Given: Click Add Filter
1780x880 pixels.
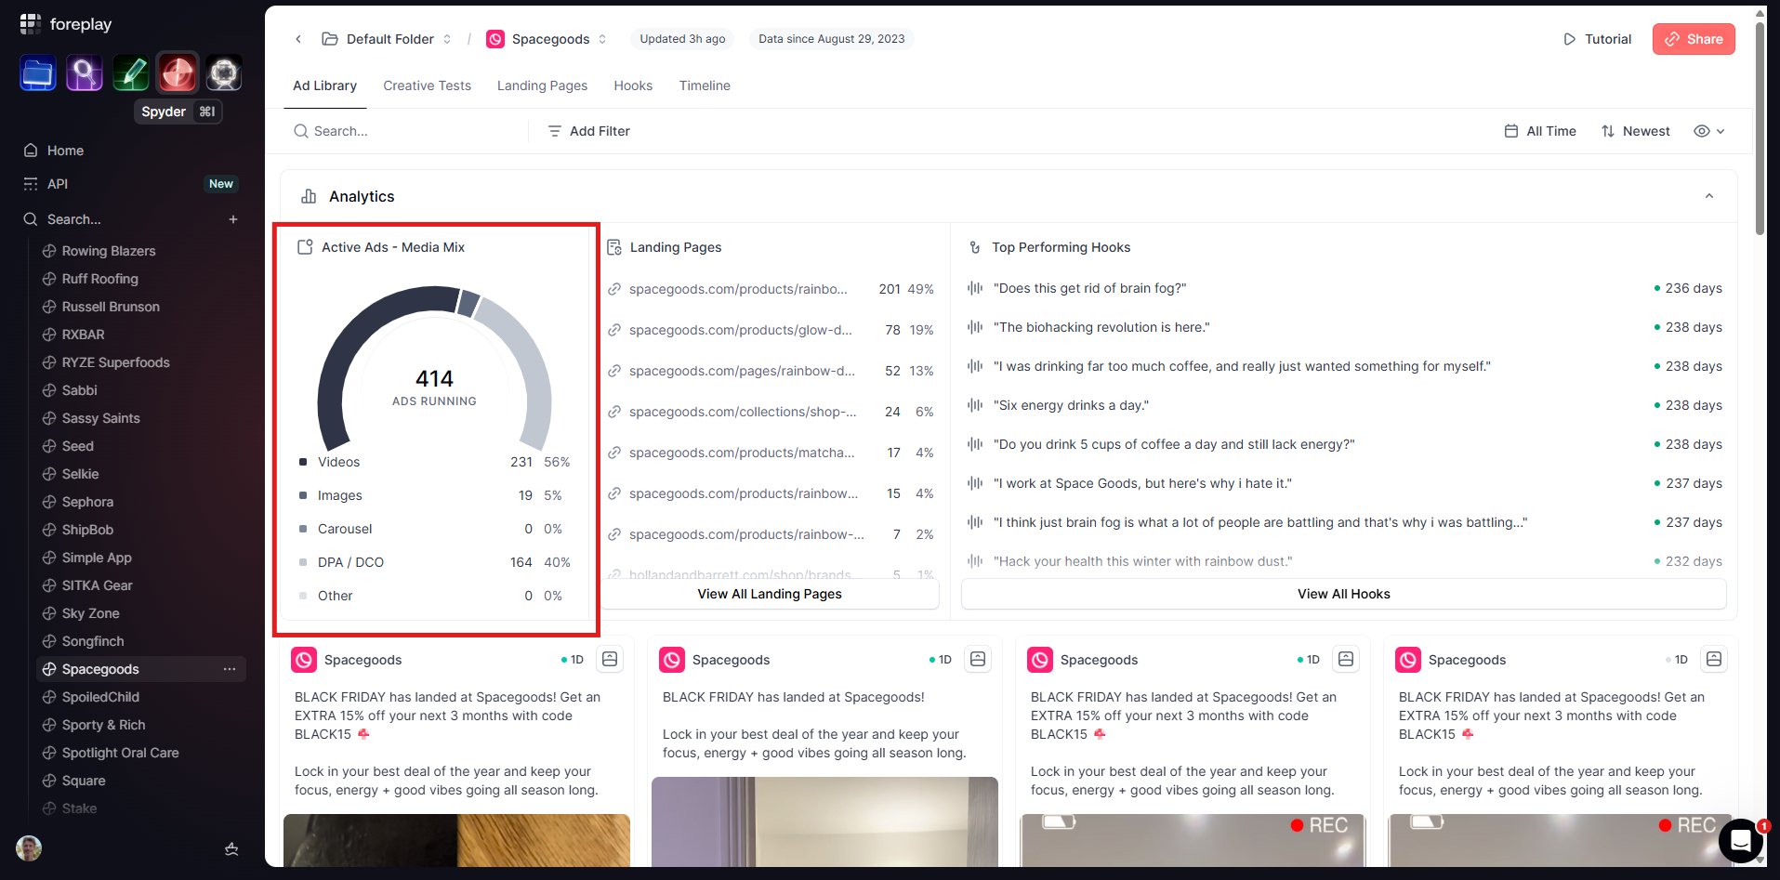Looking at the screenshot, I should (x=589, y=131).
